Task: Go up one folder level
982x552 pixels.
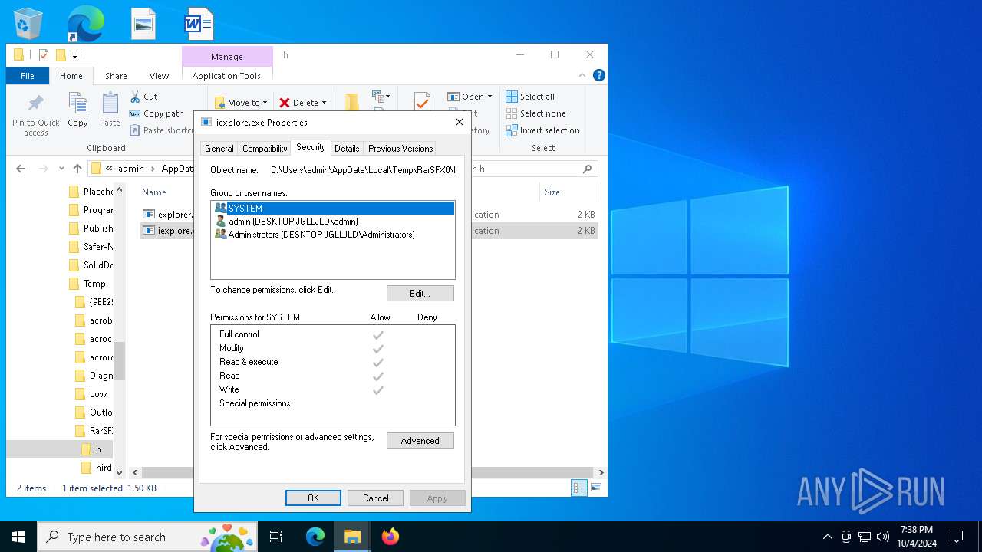Action: click(x=77, y=169)
